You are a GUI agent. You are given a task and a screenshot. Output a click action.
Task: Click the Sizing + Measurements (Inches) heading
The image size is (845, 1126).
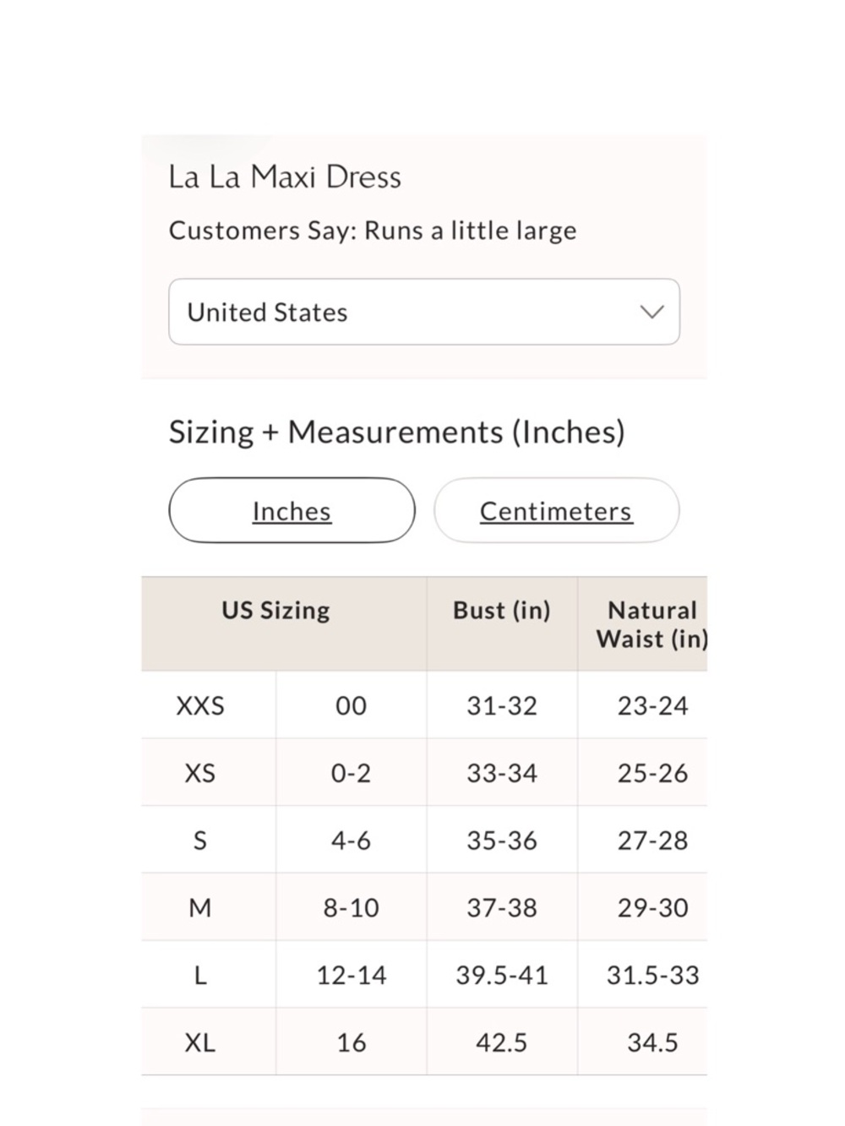(396, 432)
